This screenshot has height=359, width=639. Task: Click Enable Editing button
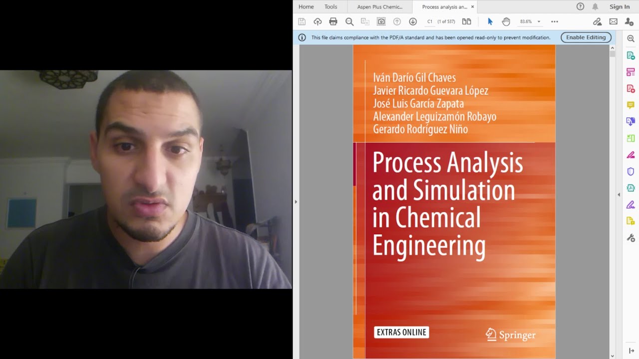pos(586,37)
